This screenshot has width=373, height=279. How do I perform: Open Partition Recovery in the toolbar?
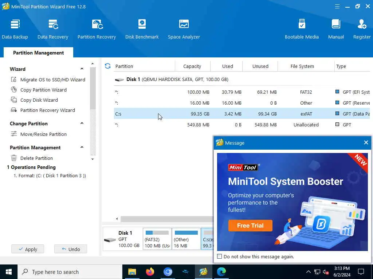(x=97, y=29)
